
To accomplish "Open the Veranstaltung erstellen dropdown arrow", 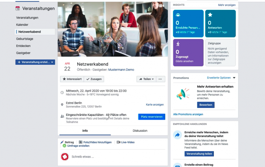I will coord(52,62).
